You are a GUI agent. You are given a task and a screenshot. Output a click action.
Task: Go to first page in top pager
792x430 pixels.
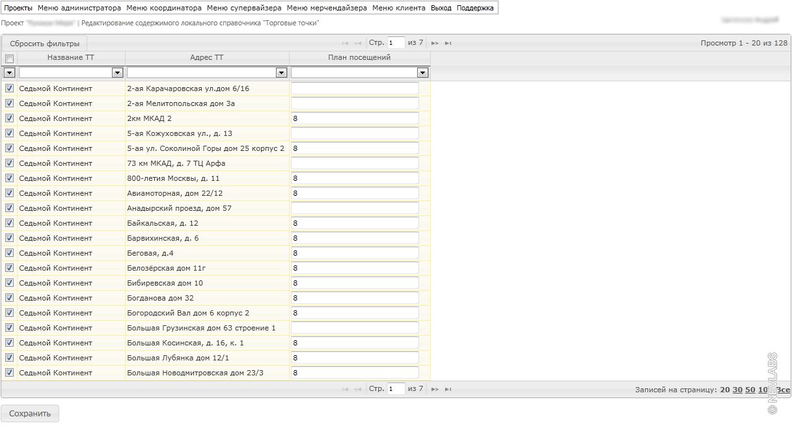click(345, 43)
